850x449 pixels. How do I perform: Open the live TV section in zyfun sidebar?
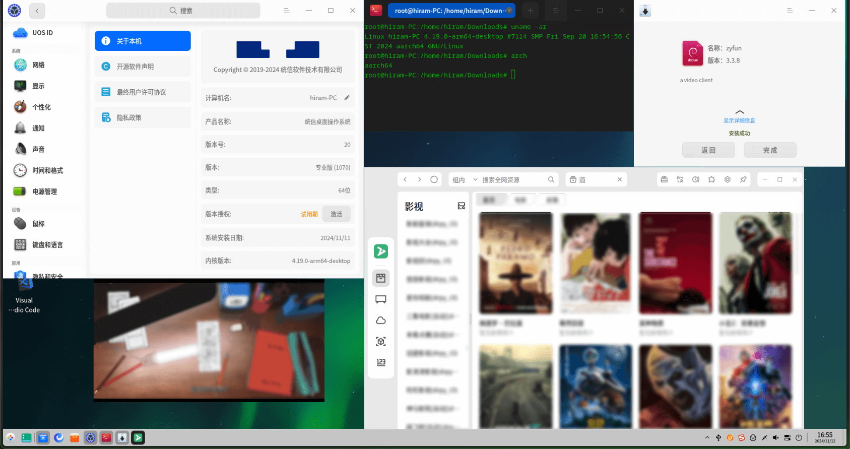381,299
